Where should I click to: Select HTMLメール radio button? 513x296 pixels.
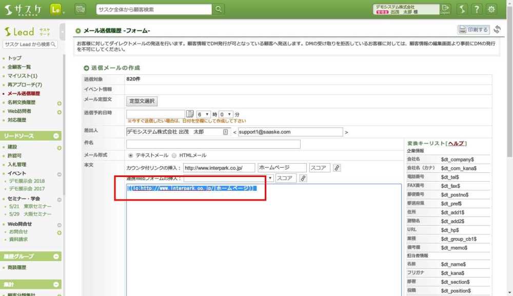click(174, 155)
